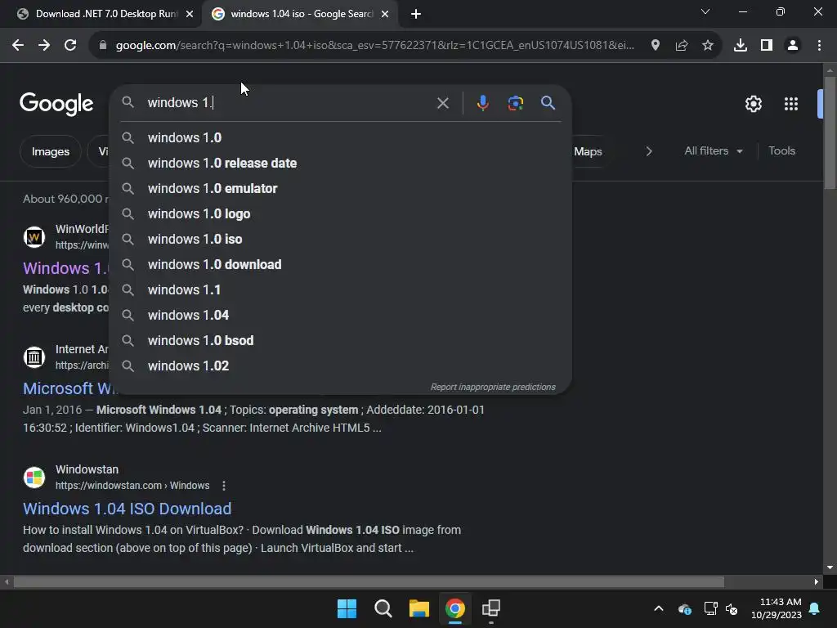Switch to Download .NET 7.0 tab
This screenshot has width=837, height=628.
click(105, 14)
